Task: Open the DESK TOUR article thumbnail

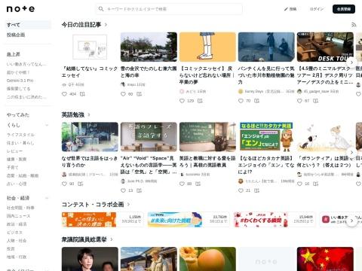Action: [325, 47]
